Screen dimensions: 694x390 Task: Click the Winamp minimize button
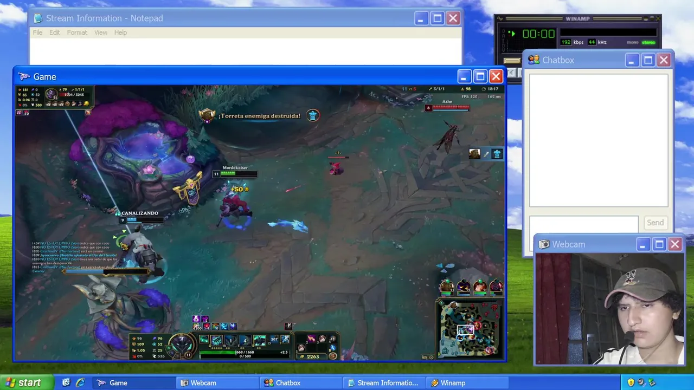pos(646,19)
